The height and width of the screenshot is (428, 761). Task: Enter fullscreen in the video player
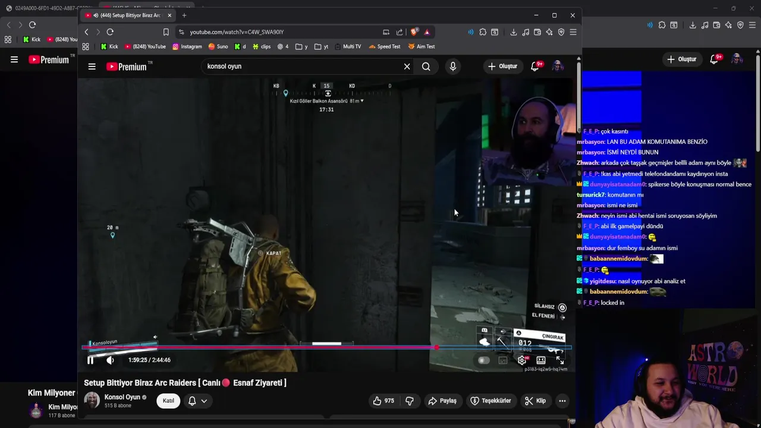pyautogui.click(x=560, y=360)
